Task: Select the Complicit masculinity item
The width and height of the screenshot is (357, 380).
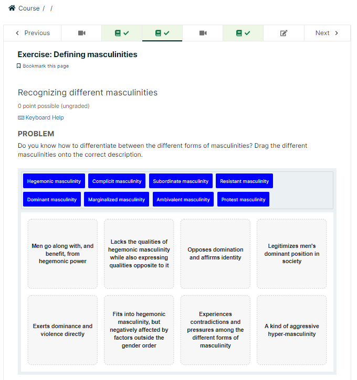Action: coord(117,181)
